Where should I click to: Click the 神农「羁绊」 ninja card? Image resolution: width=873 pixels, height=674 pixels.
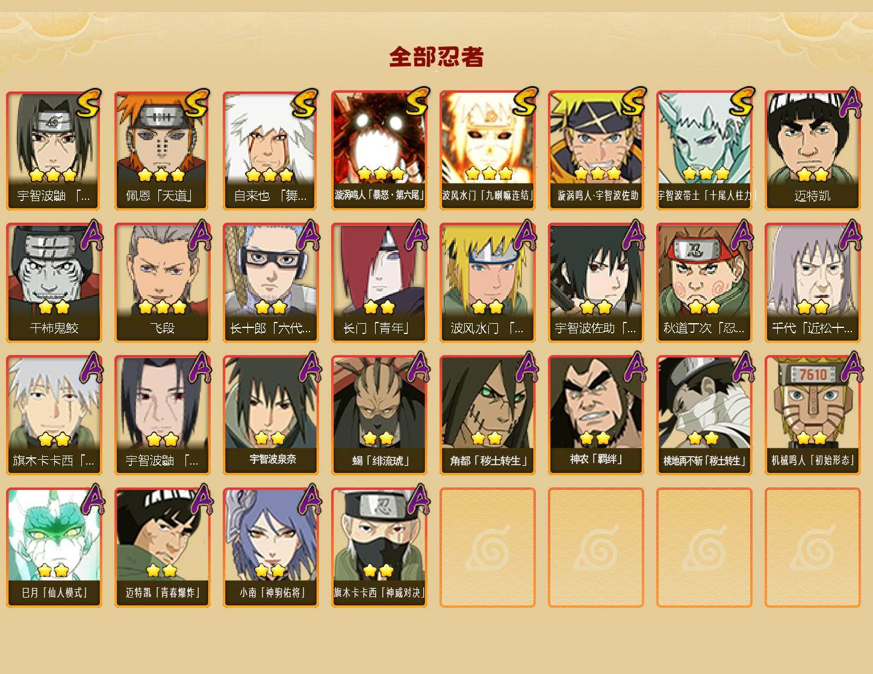(596, 415)
